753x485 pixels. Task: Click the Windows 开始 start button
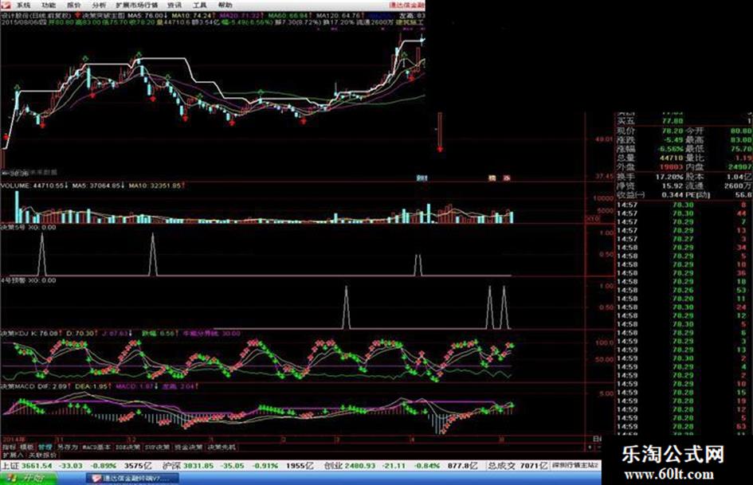tap(28, 479)
